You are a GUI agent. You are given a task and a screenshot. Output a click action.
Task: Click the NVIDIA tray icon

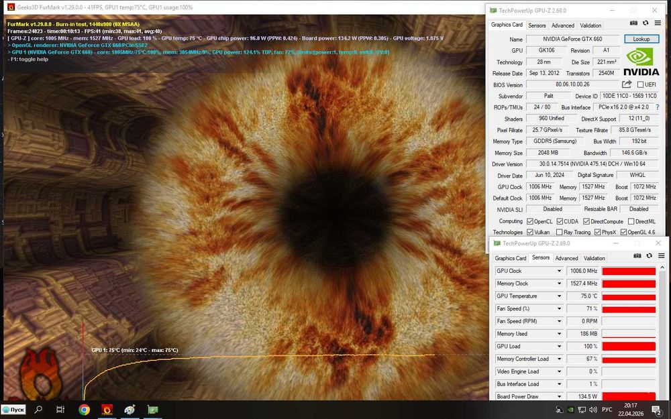570,410
